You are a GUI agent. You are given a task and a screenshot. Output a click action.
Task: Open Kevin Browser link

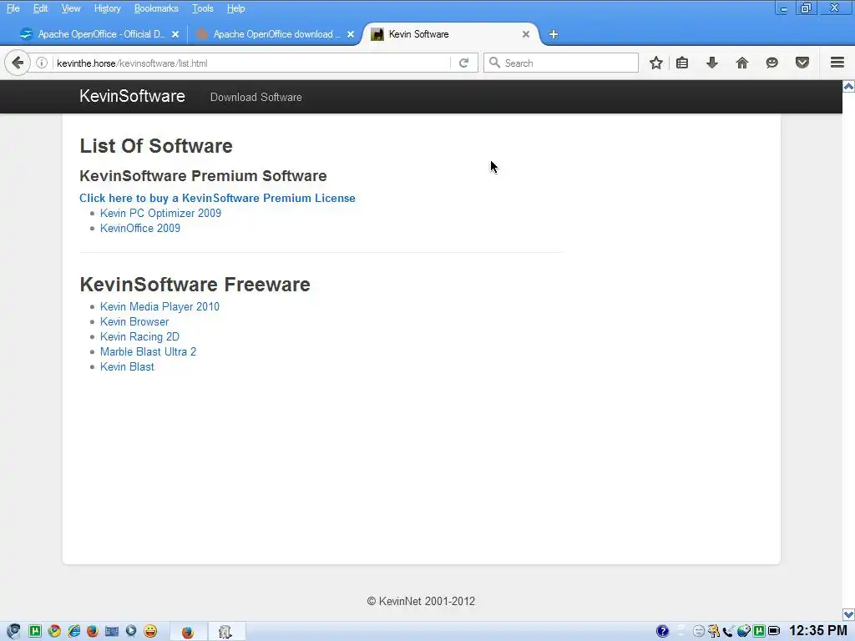[x=134, y=321]
